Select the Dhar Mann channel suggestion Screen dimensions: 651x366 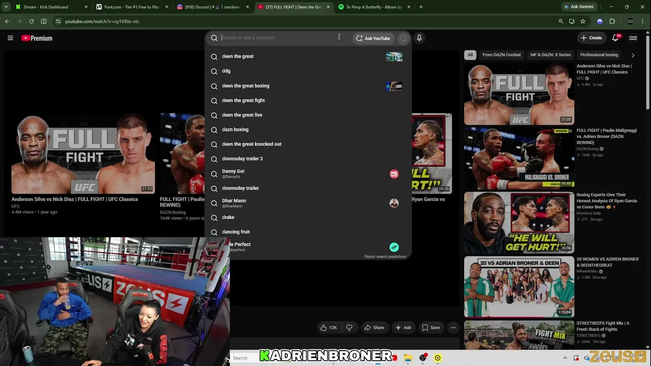pos(308,203)
